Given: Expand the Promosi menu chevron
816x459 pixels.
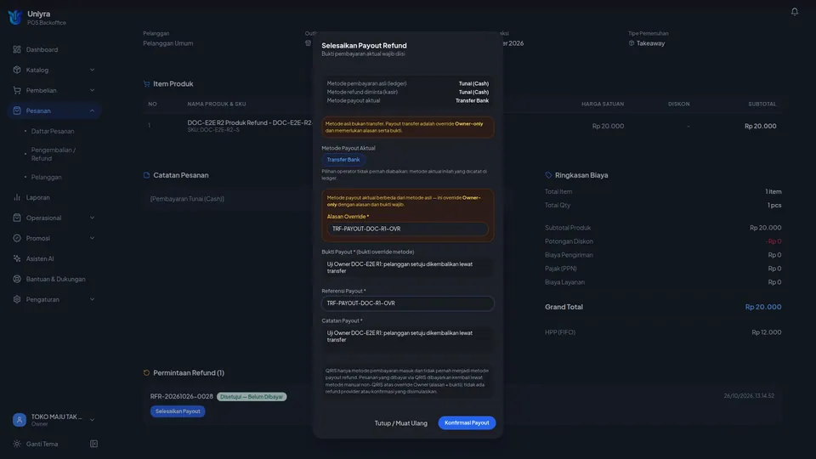Looking at the screenshot, I should [x=92, y=238].
